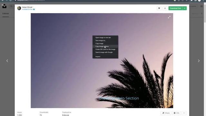Viewport: 206px width, 116px height.
Task: Click the Unsplash logo
Action: [x=4, y=6]
